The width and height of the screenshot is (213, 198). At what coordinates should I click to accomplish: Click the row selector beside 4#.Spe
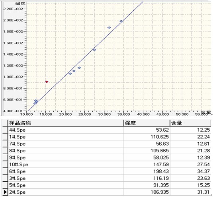(5, 130)
